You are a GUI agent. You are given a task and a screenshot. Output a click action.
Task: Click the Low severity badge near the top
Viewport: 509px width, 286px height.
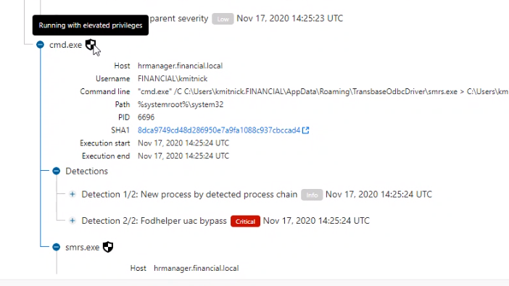(223, 19)
